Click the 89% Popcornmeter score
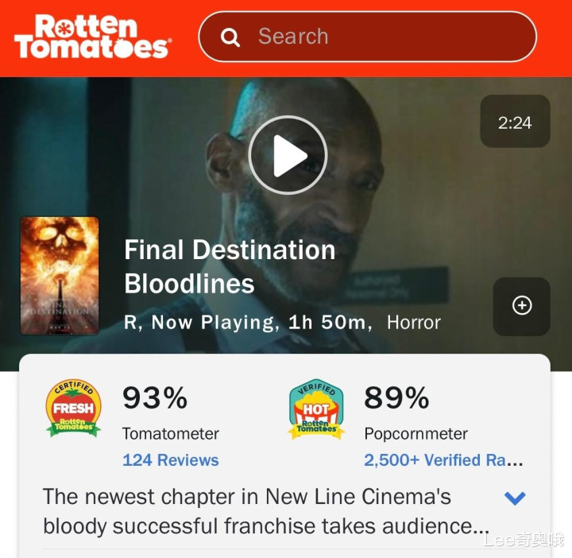This screenshot has height=558, width=572. tap(396, 397)
